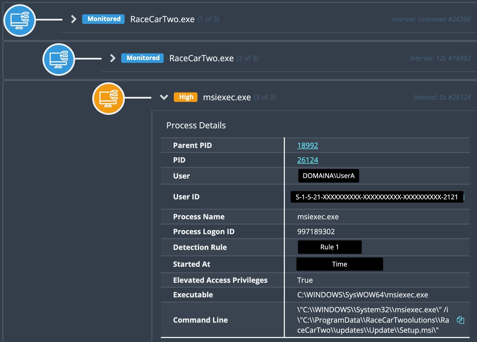Open PID 26124 link
The image size is (477, 342).
(307, 160)
